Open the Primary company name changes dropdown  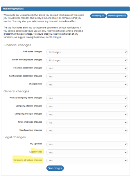pyautogui.click(x=87, y=98)
